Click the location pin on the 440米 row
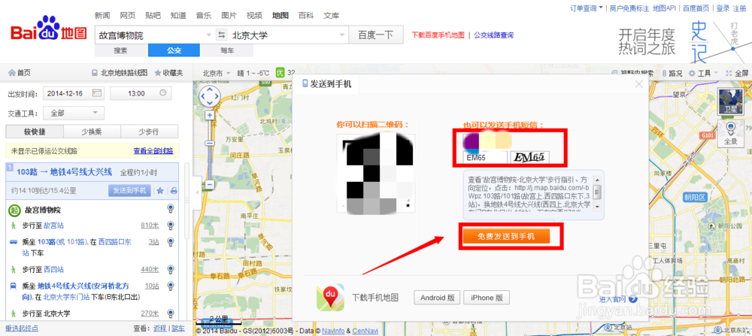 coord(170,269)
